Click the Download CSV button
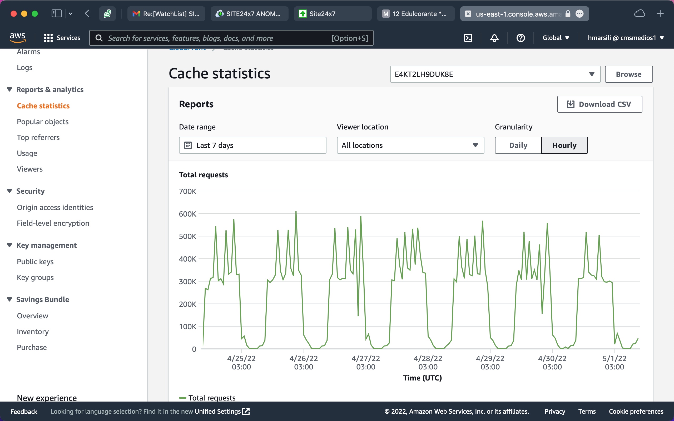Viewport: 674px width, 421px height. pos(599,104)
